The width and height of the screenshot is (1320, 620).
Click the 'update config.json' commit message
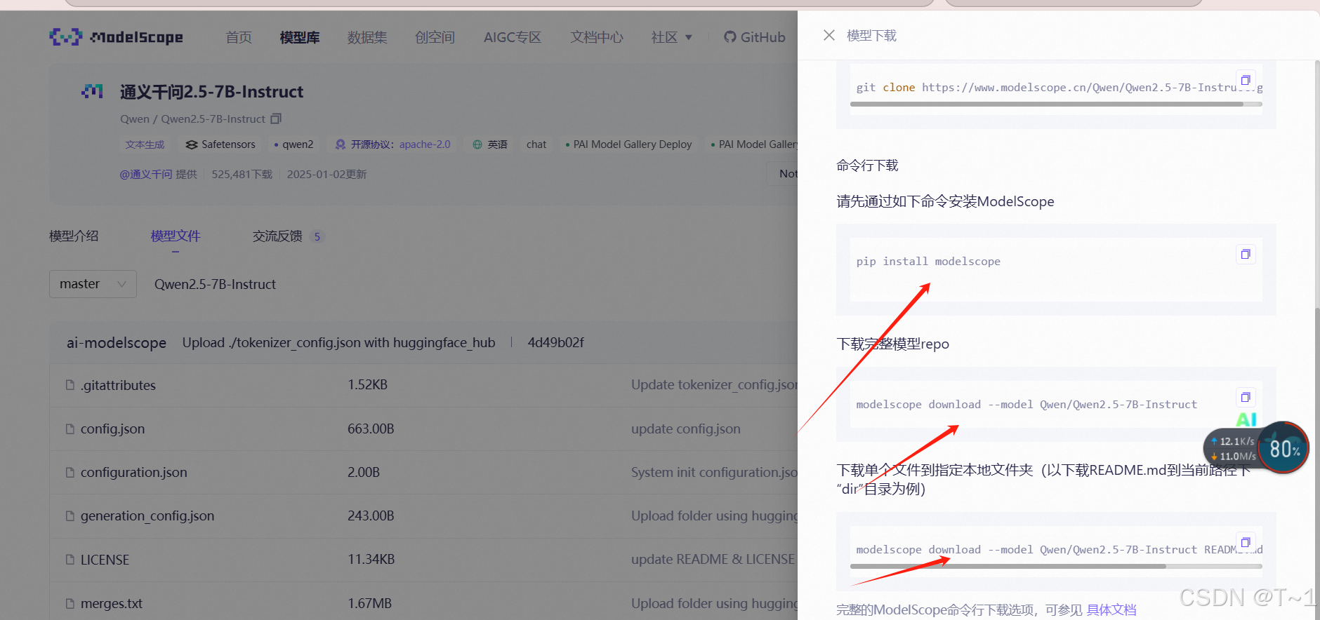(686, 429)
